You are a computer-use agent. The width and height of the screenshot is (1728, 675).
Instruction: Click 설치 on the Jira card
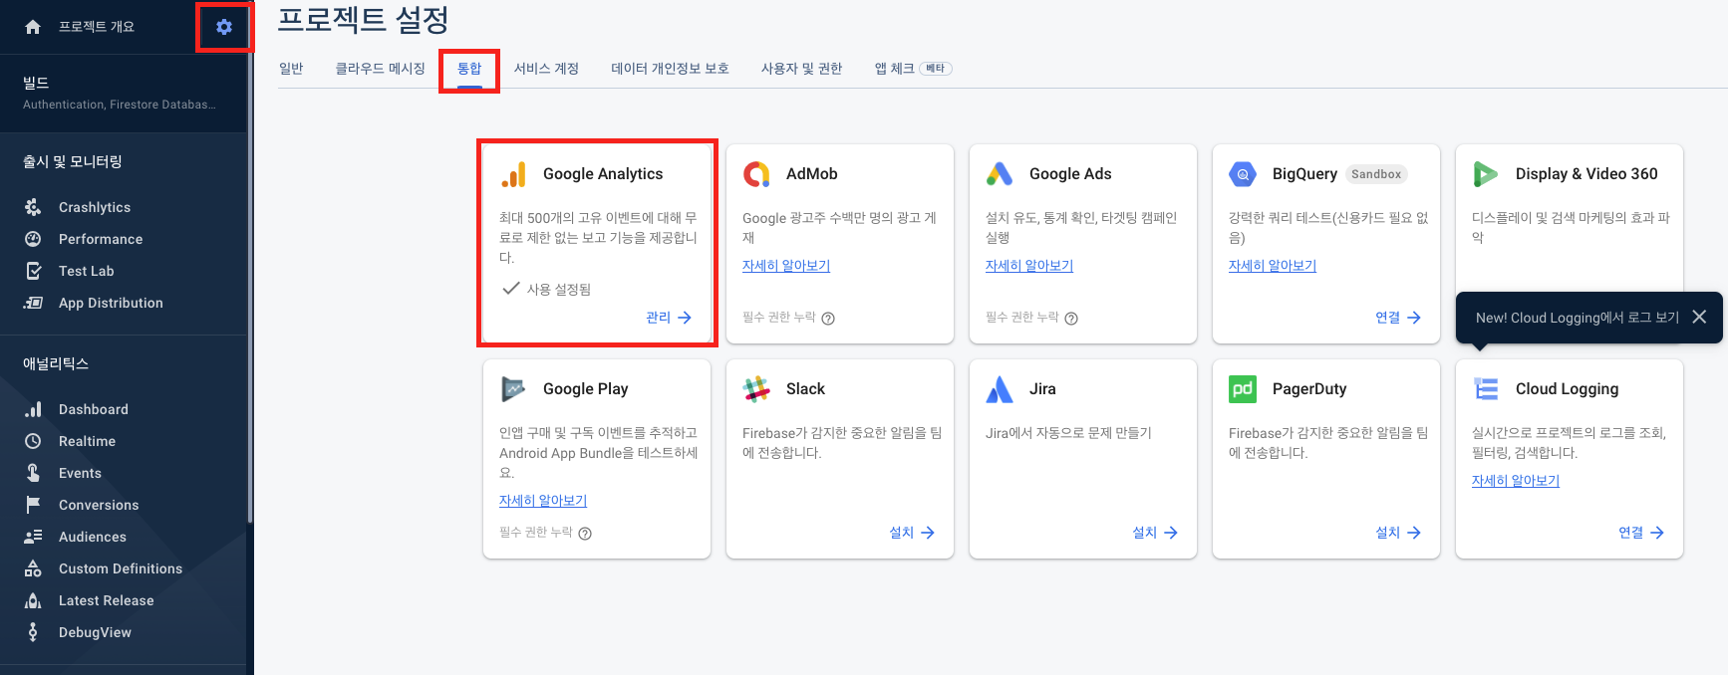[1155, 533]
